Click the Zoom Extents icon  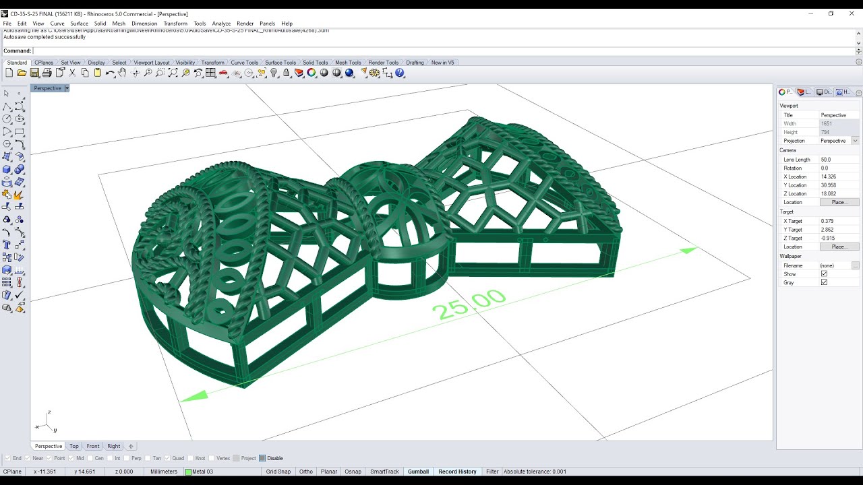tap(173, 73)
